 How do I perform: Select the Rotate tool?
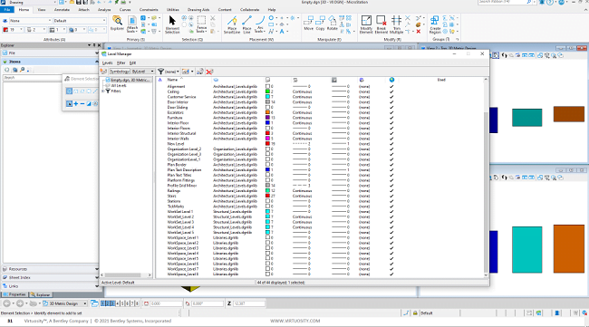(332, 24)
